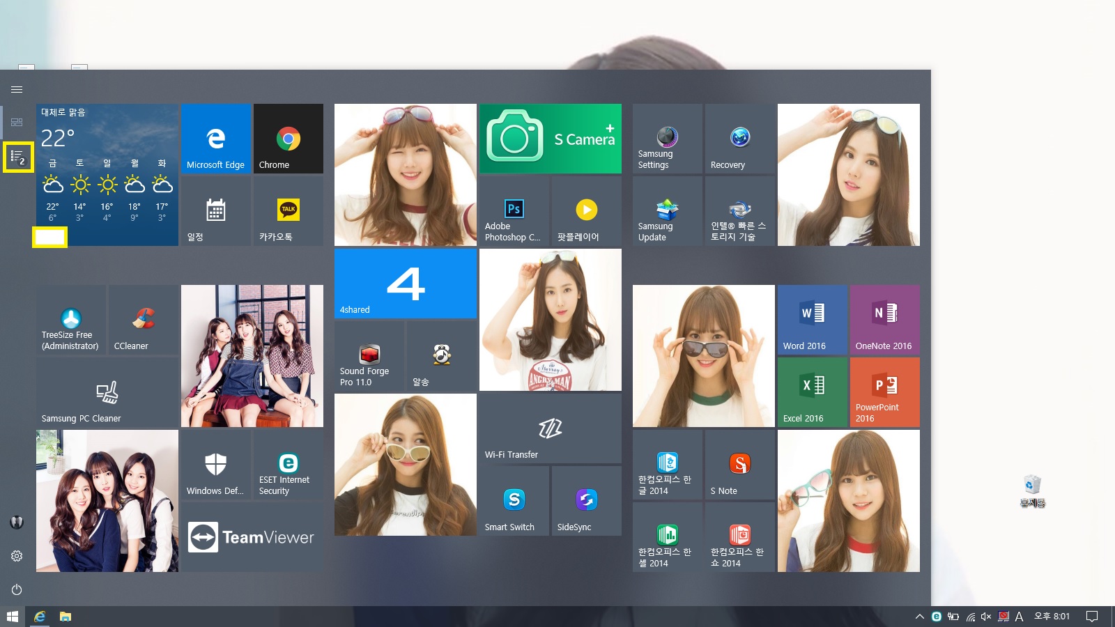1115x627 pixels.
Task: Launch the Smart Switch tile
Action: point(514,501)
